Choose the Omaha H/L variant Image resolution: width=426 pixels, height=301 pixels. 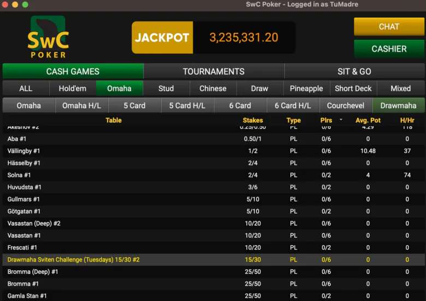click(81, 105)
